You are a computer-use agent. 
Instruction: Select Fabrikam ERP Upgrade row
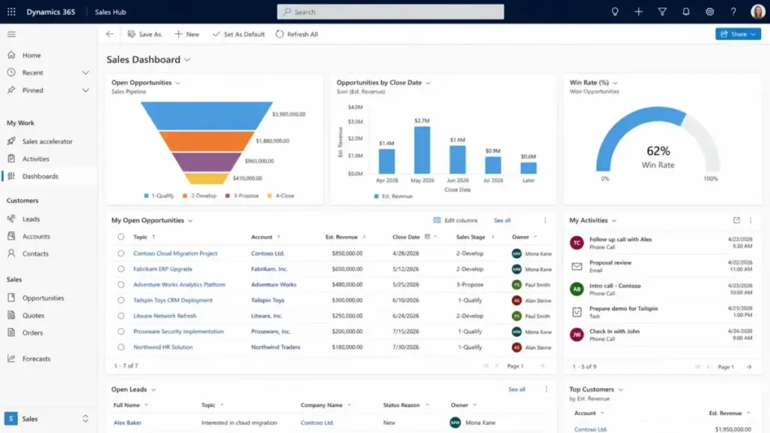click(121, 269)
